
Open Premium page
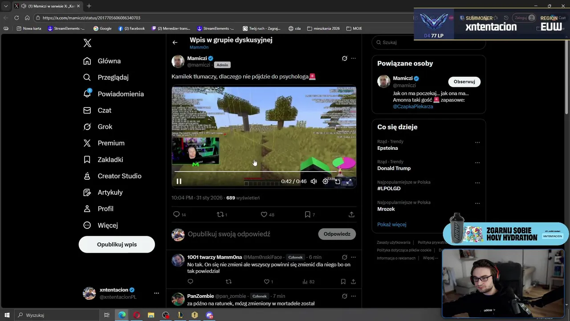(104, 143)
